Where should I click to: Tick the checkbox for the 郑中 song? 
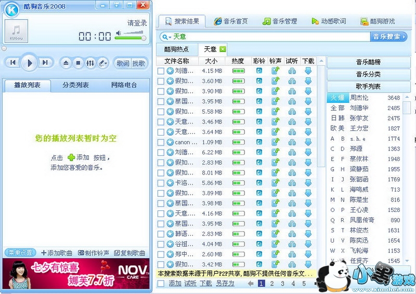point(161,254)
